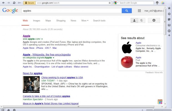Open the Apple Inc. sitelink under Wikipedia

(28, 67)
